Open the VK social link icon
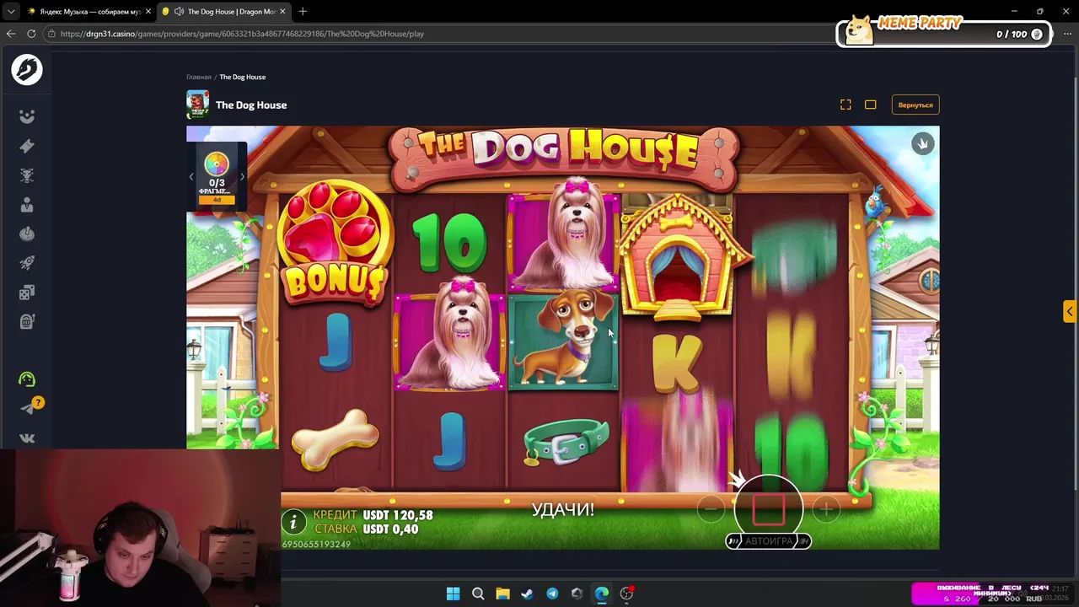1079x607 pixels. click(x=27, y=438)
